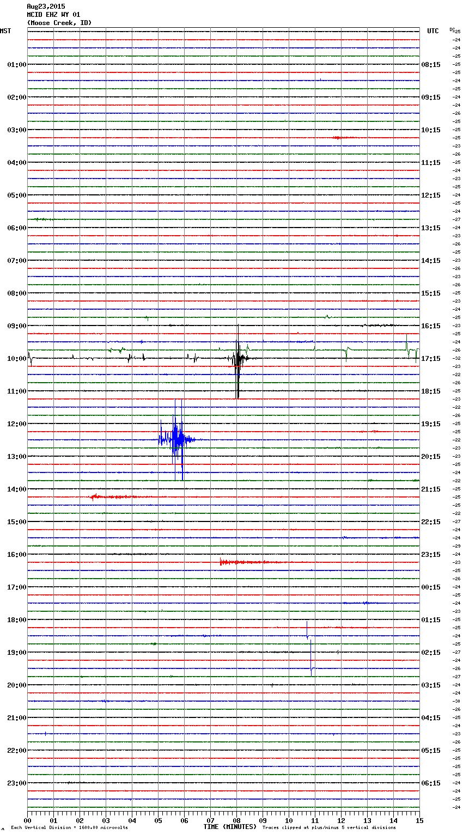
Task: Click the 06:15 UTC time label
Action: click(431, 783)
